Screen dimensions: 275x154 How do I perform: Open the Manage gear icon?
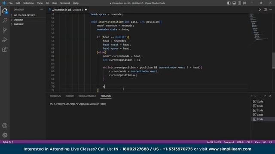5,135
